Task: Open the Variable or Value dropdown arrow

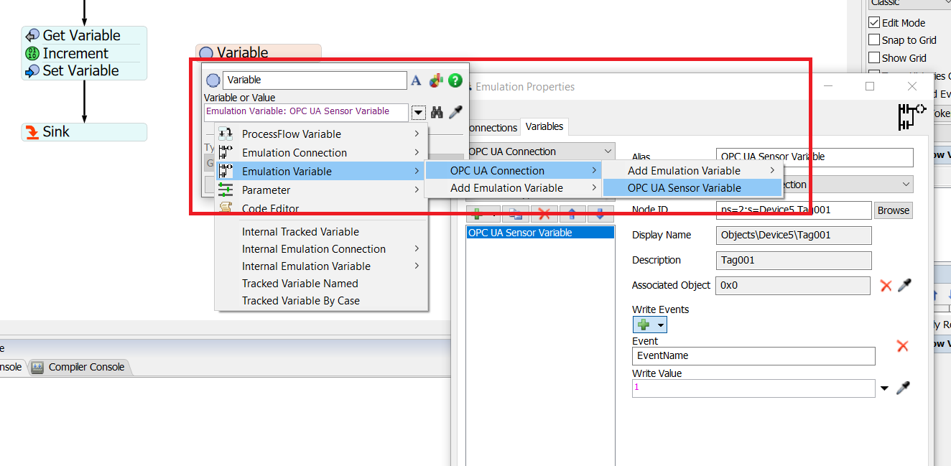Action: coord(418,113)
